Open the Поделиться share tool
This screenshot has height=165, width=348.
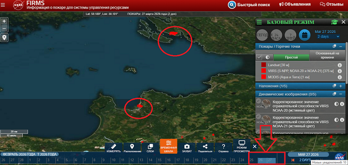click(205, 148)
